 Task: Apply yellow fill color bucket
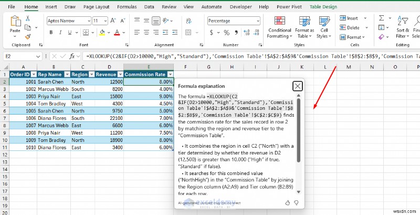click(102, 33)
